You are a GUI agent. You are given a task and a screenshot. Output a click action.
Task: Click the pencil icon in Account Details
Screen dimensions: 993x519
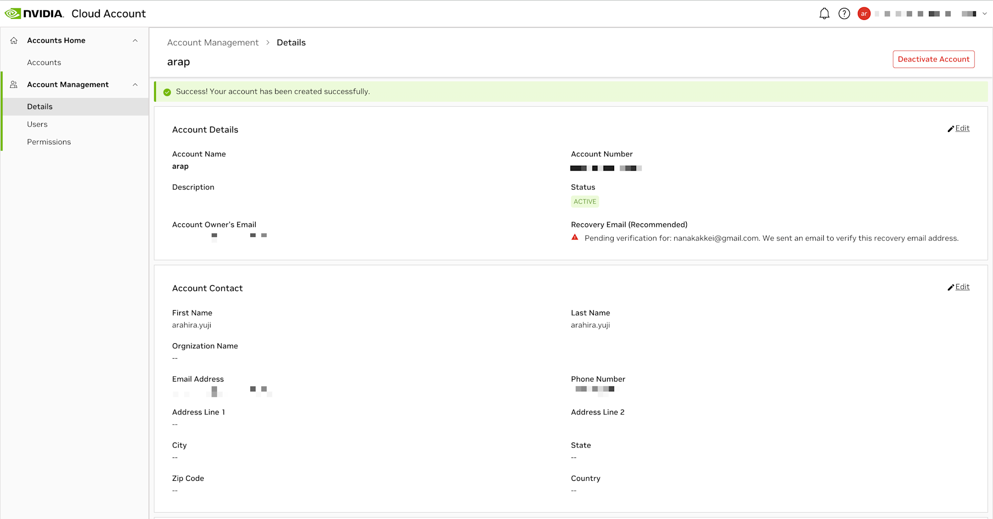click(951, 129)
